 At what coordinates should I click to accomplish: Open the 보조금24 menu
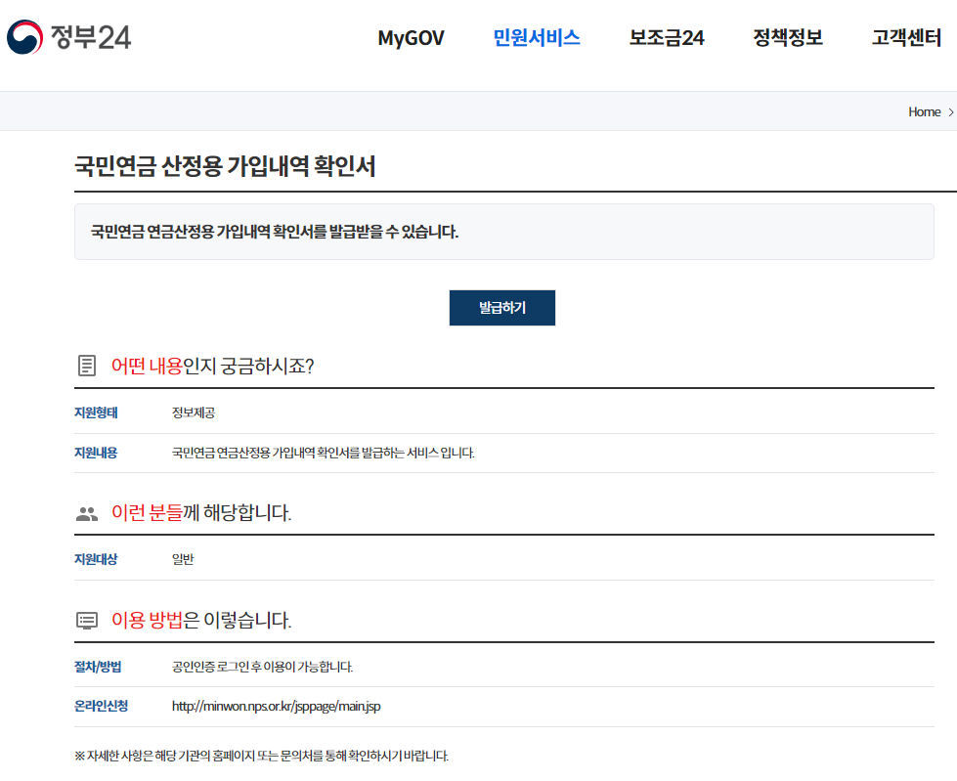[667, 38]
